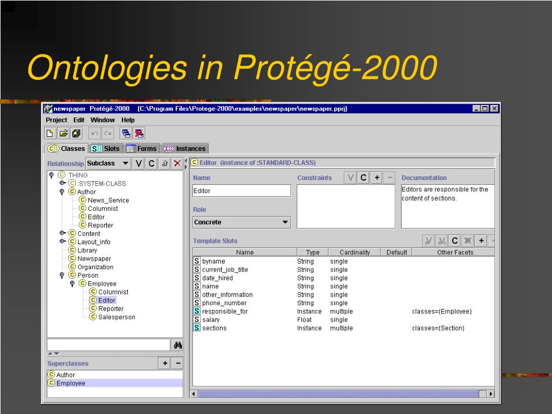Click in the Documentation text area
Screen dimensions: 552x414
448,206
